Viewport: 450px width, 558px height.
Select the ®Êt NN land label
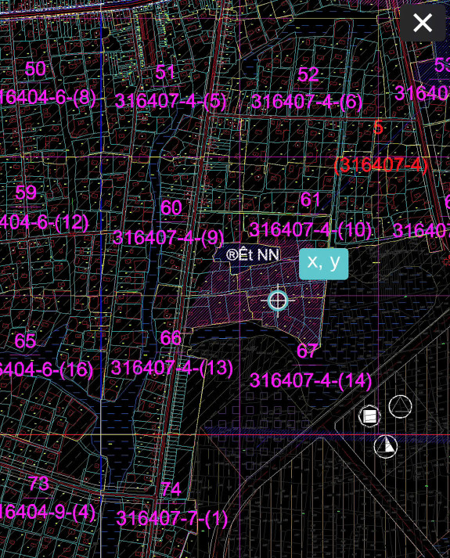[253, 254]
